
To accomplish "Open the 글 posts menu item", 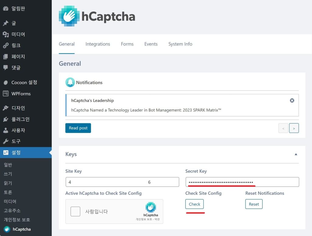I will pyautogui.click(x=26, y=23).
